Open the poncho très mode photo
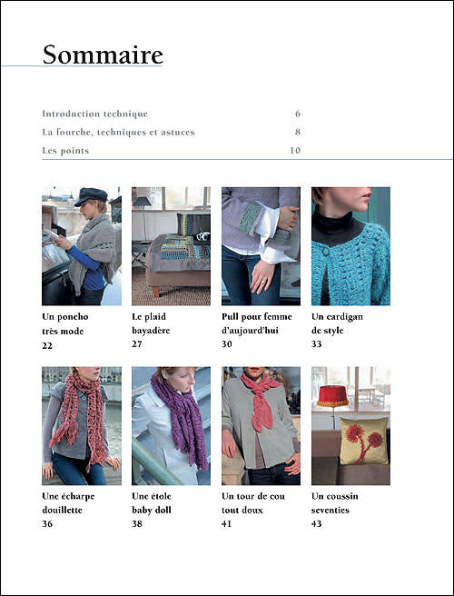This screenshot has width=454, height=596. coord(82,246)
